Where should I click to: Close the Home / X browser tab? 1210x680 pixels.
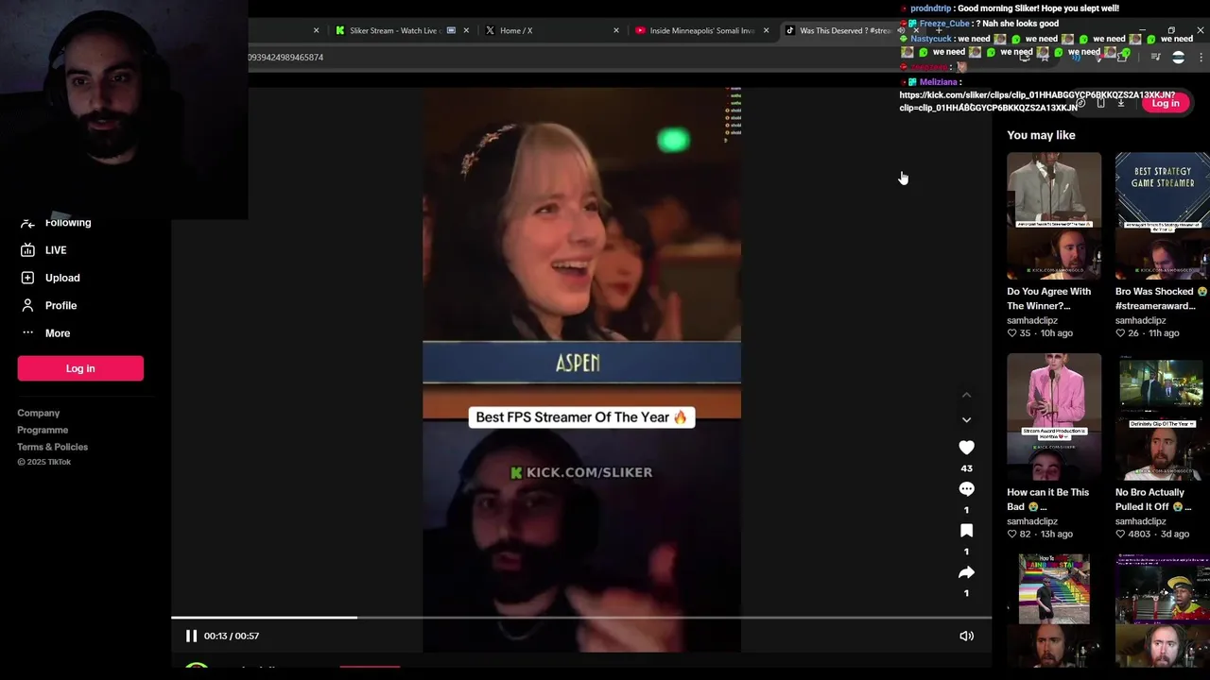point(616,30)
